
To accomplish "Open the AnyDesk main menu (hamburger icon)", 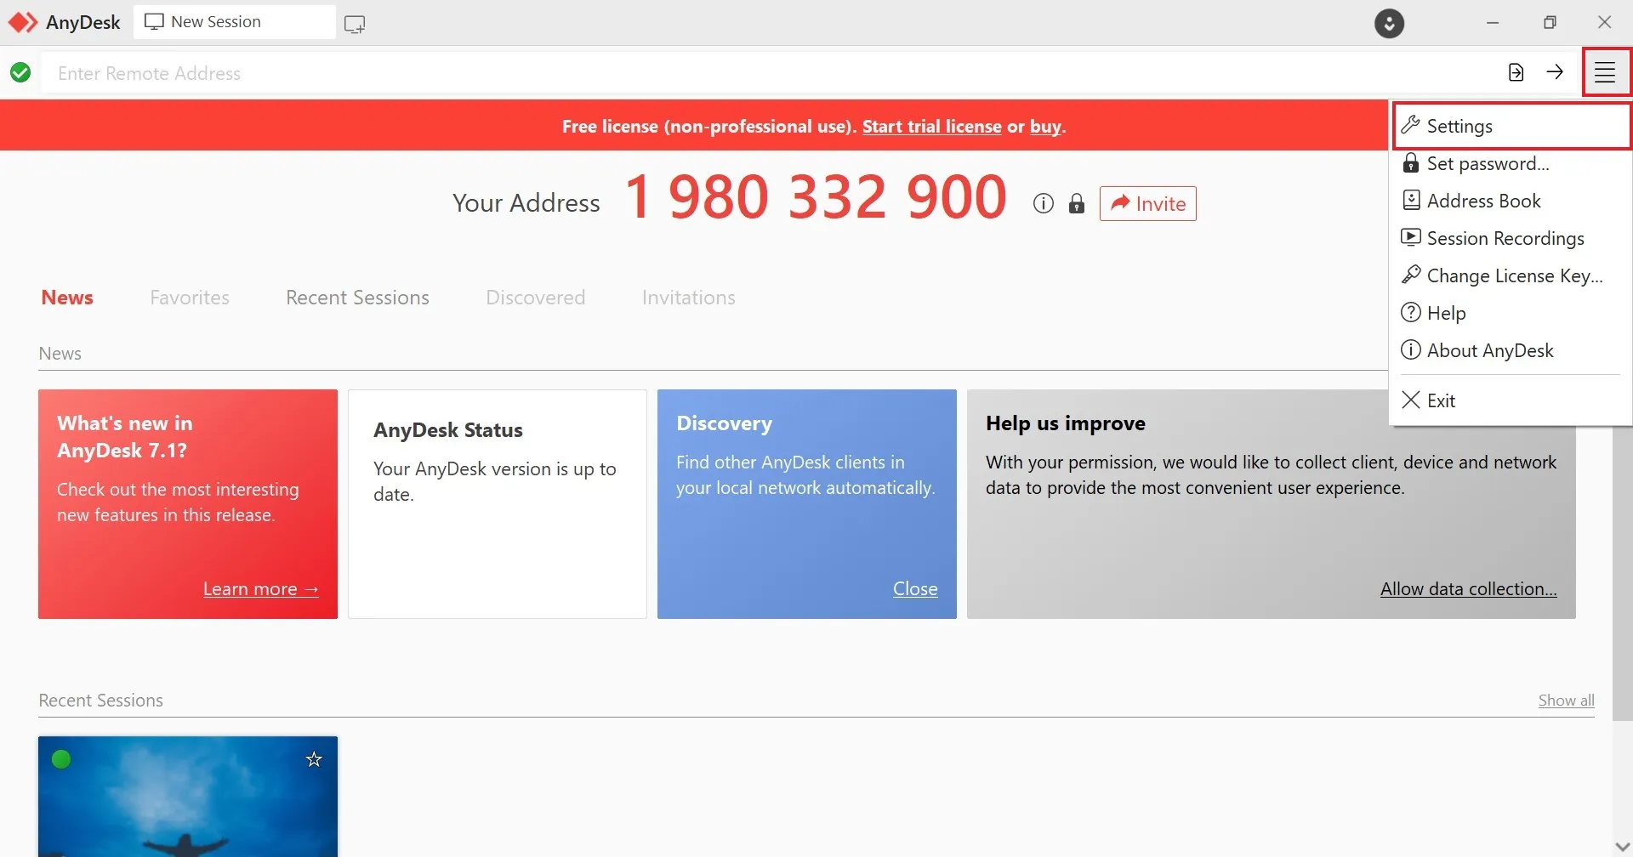I will coord(1605,72).
